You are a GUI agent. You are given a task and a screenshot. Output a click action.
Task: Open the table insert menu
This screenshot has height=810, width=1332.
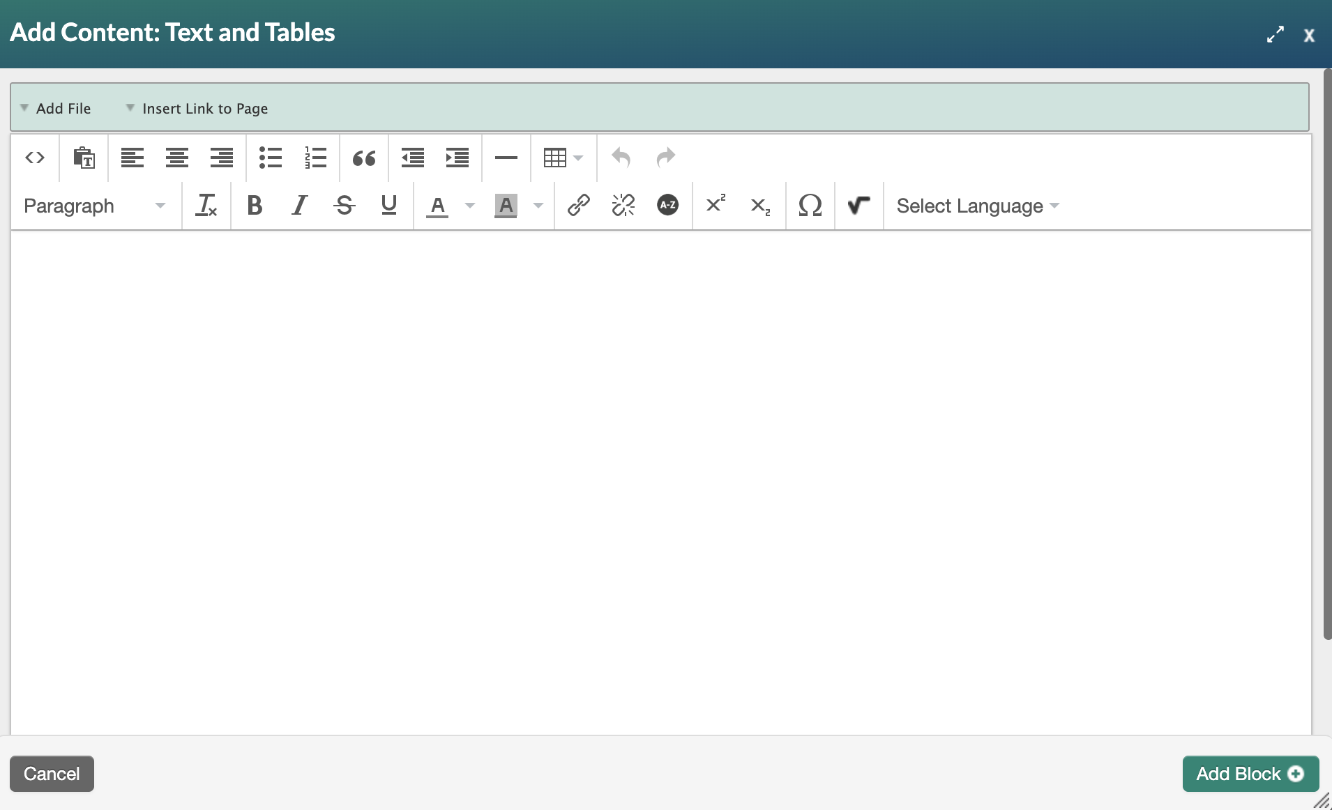[563, 158]
